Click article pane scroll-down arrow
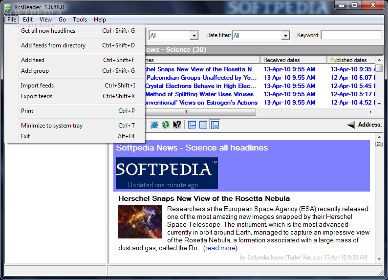The width and height of the screenshot is (388, 280). pos(379,259)
